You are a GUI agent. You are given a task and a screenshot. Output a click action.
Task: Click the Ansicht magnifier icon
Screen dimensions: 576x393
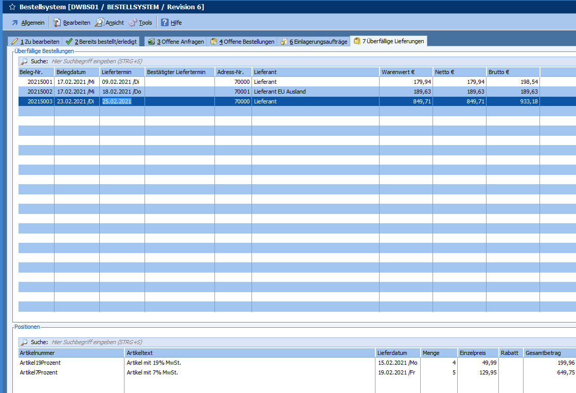(99, 23)
